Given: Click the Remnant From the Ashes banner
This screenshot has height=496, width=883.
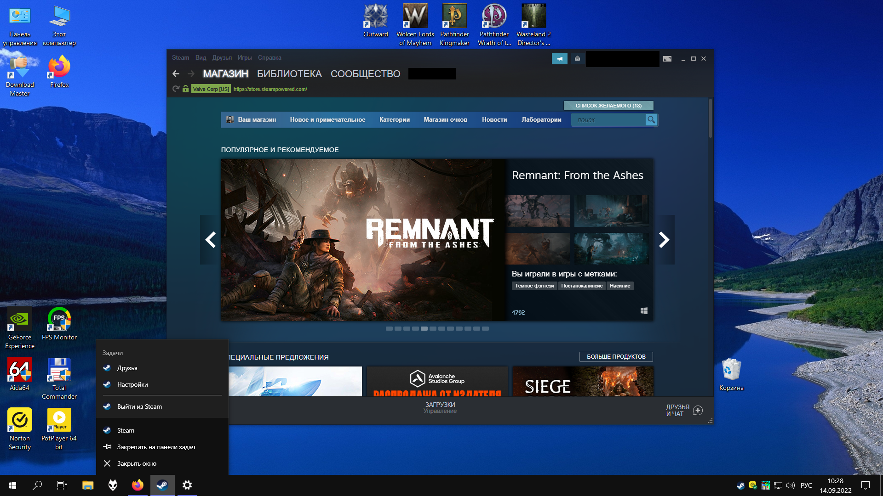Looking at the screenshot, I should [x=363, y=240].
